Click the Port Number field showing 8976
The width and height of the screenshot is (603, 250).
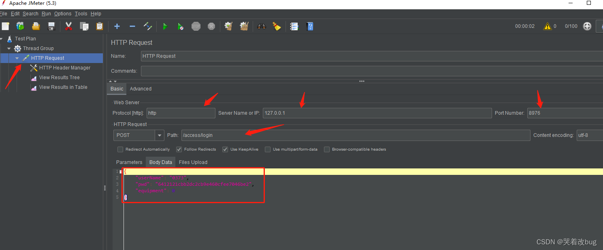(565, 113)
